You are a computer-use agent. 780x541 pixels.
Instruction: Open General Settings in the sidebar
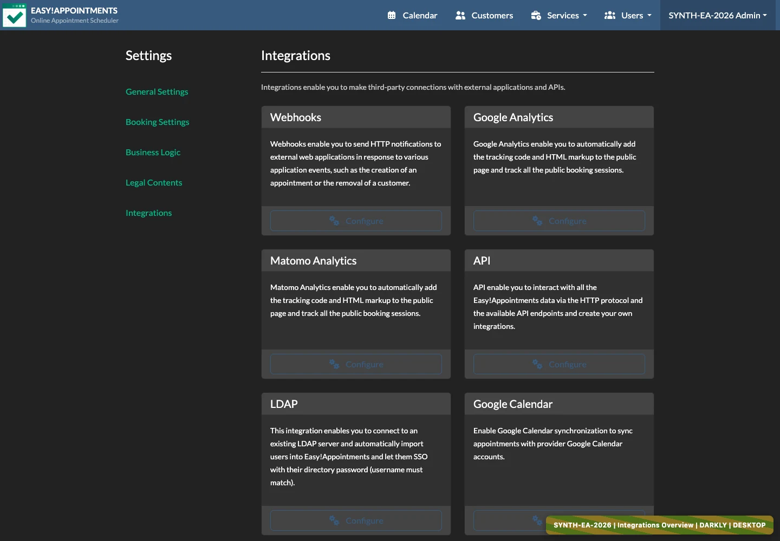[x=157, y=91]
